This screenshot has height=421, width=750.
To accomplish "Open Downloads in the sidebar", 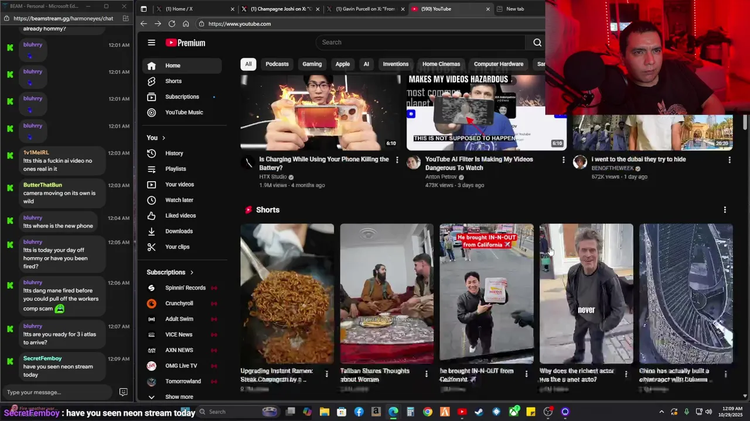I will pos(182,231).
